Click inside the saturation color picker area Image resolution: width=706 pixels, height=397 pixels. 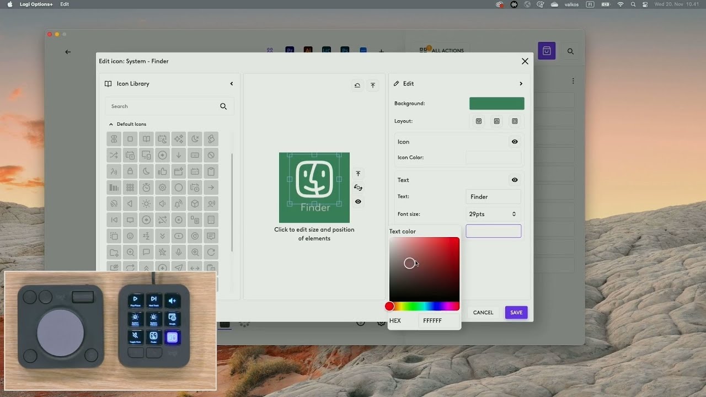(x=424, y=269)
